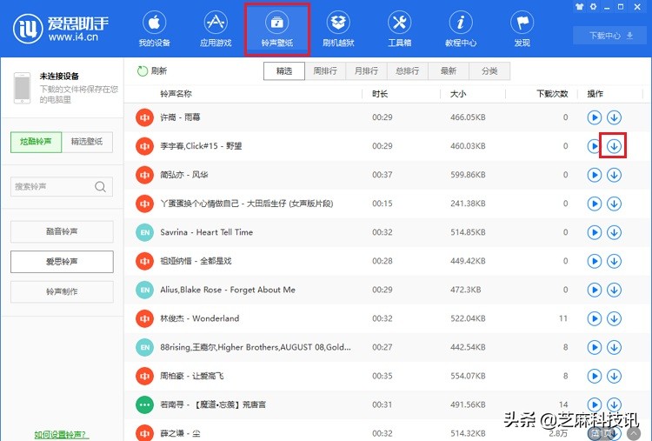Switch to the 分类 categories tab
Image resolution: width=652 pixels, height=441 pixels.
coord(489,71)
